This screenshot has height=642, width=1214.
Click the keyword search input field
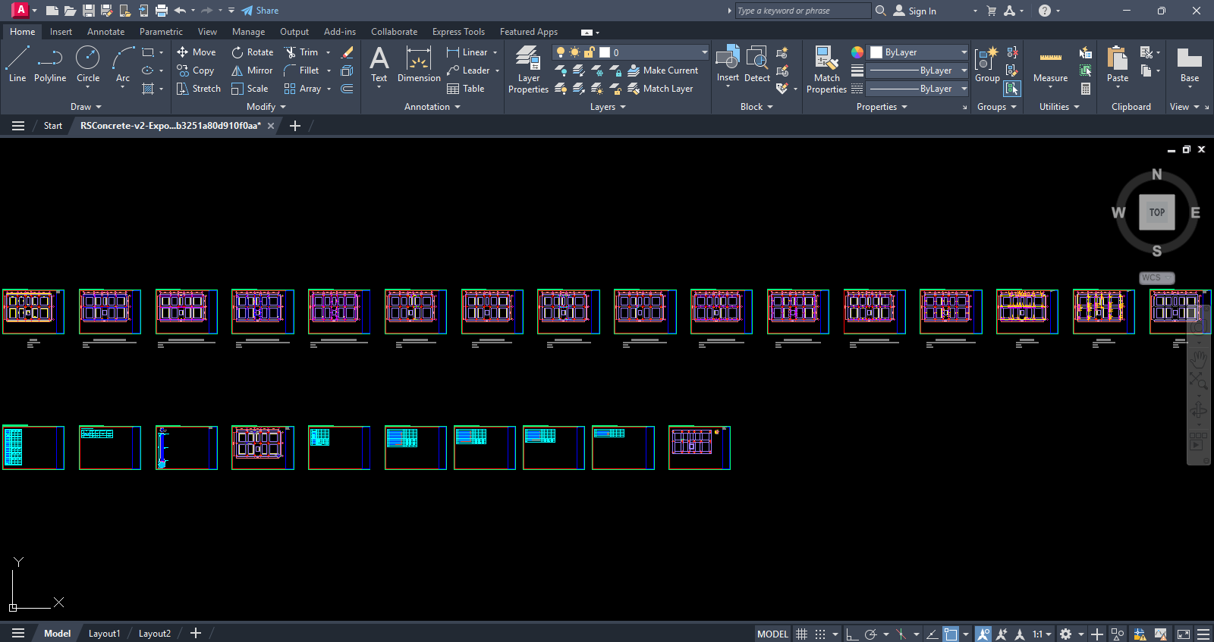tap(803, 11)
